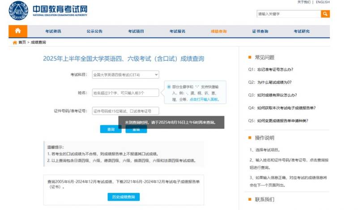Click the orange home icon in navigation bar
This screenshot has width=358, height=210.
point(18,31)
